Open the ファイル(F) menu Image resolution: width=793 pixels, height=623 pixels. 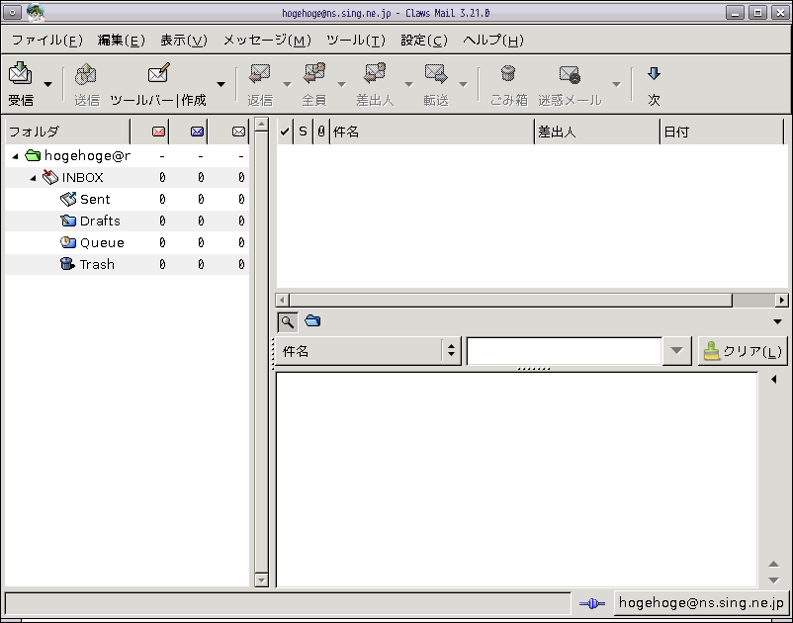(46, 41)
